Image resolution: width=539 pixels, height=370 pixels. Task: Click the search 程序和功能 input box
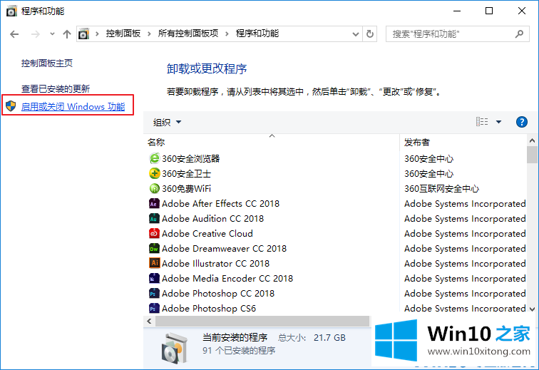[458, 34]
